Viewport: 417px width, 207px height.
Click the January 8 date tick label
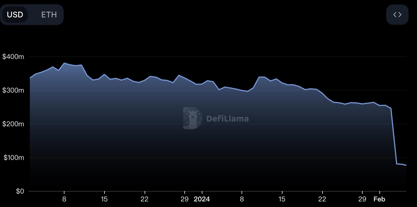(242, 199)
